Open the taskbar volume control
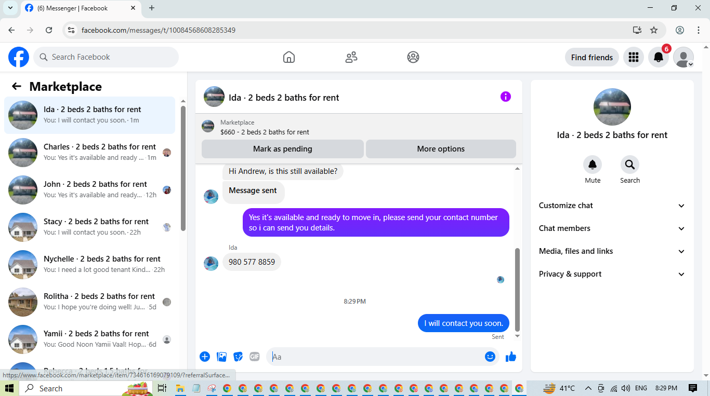The image size is (710, 396). [x=625, y=388]
